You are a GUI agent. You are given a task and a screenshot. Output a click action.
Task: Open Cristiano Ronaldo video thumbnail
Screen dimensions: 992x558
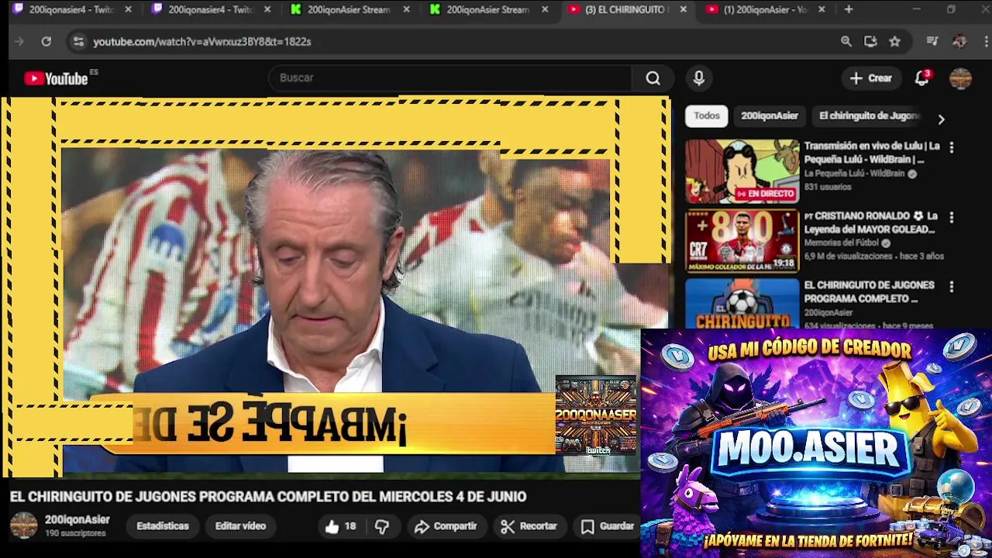pyautogui.click(x=742, y=241)
